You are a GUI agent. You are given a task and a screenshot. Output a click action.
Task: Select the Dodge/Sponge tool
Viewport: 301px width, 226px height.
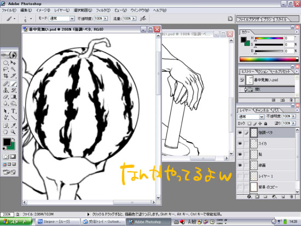pos(13,104)
